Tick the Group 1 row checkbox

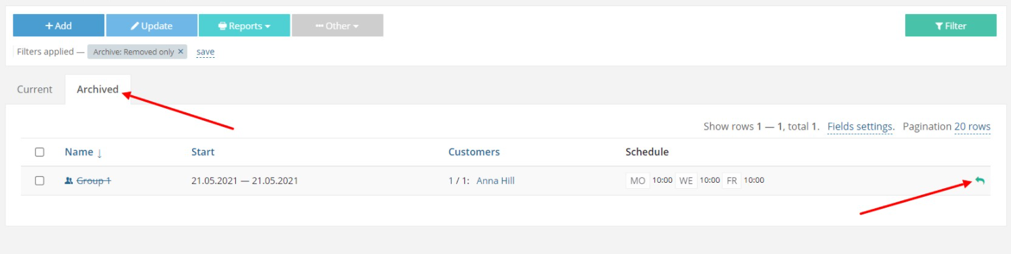tap(40, 181)
